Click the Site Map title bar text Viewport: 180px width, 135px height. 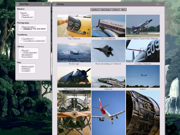point(24,4)
